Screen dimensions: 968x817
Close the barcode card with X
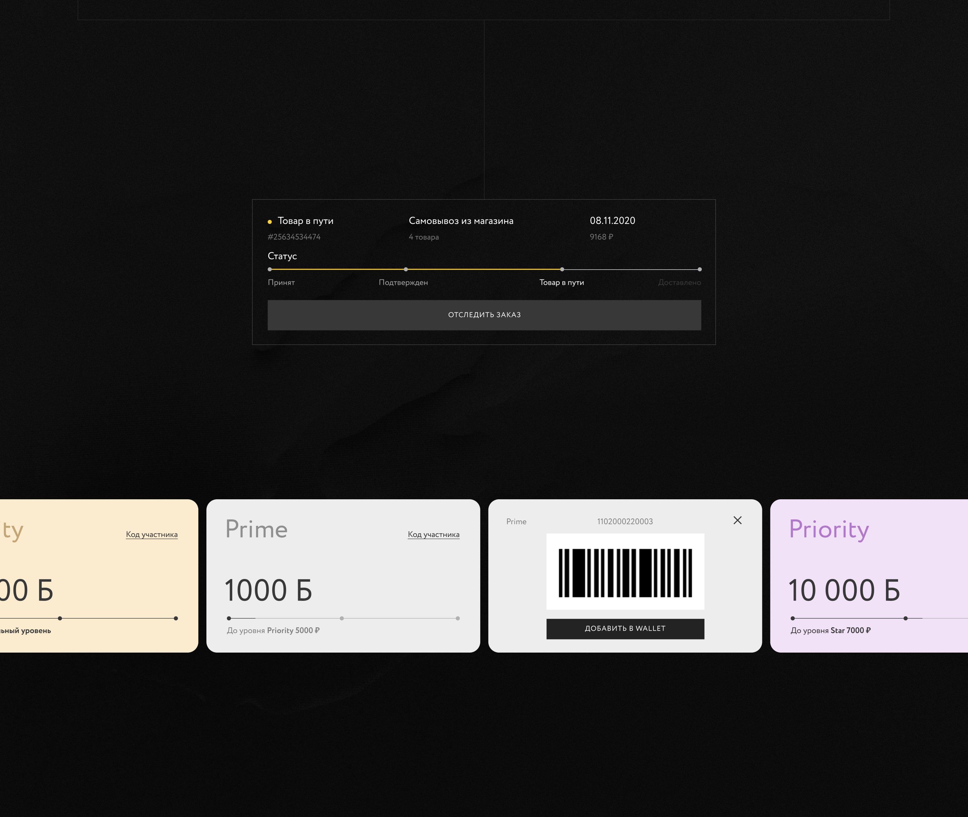737,520
